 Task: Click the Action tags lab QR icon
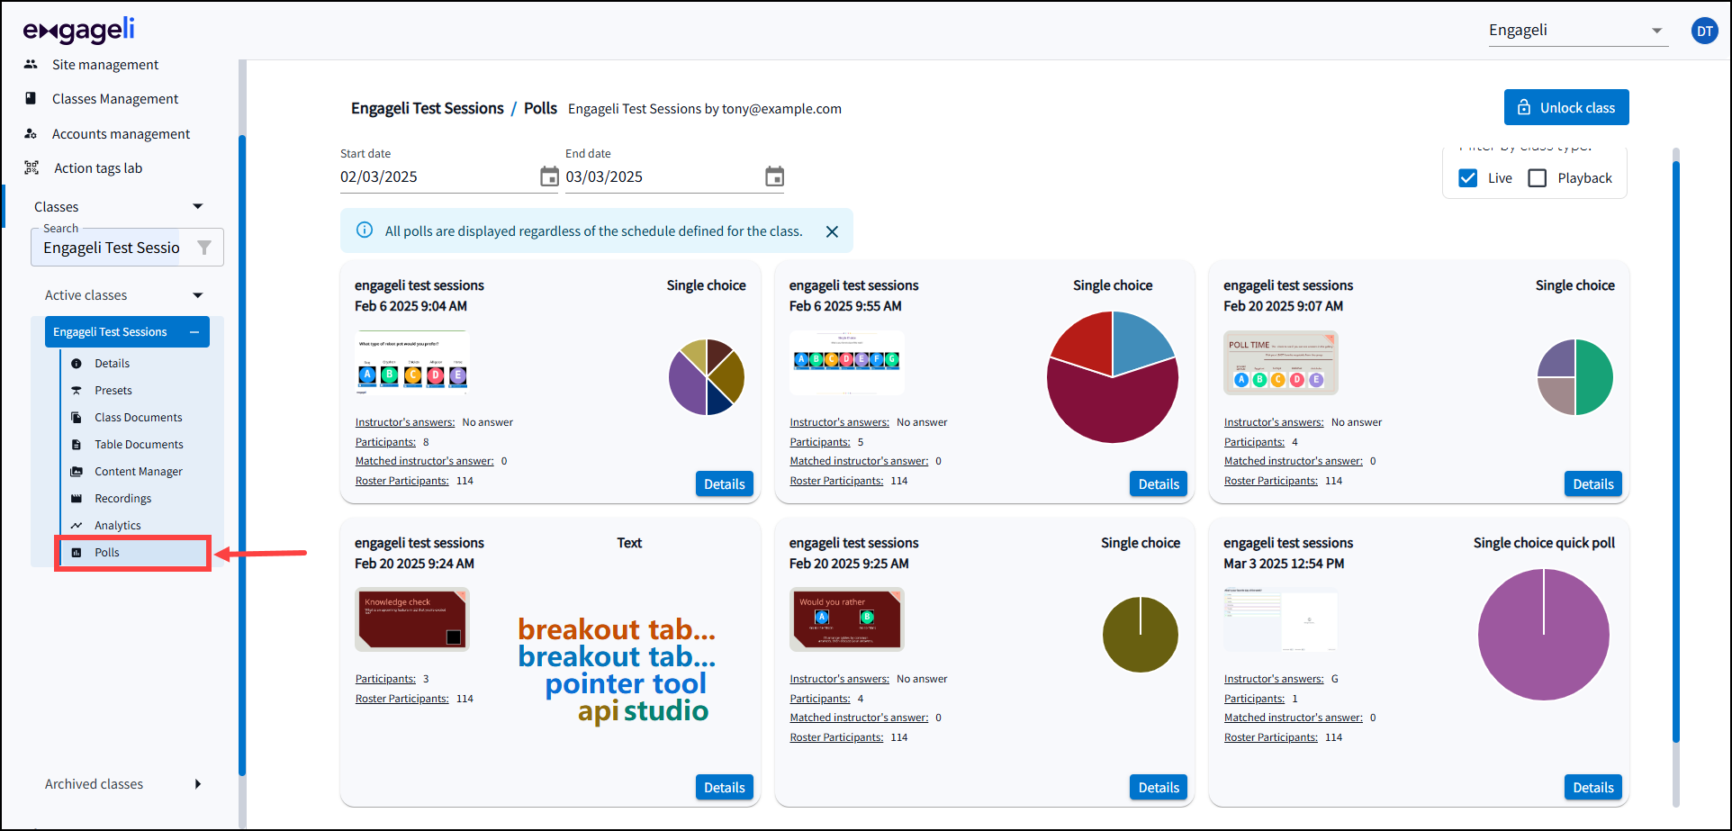coord(32,167)
